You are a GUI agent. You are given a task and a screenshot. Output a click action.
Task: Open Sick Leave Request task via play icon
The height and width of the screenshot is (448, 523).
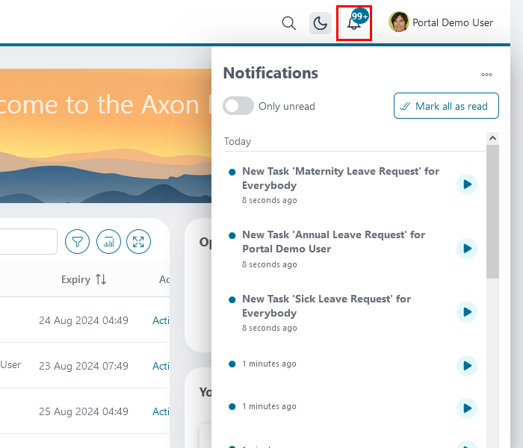pos(467,312)
